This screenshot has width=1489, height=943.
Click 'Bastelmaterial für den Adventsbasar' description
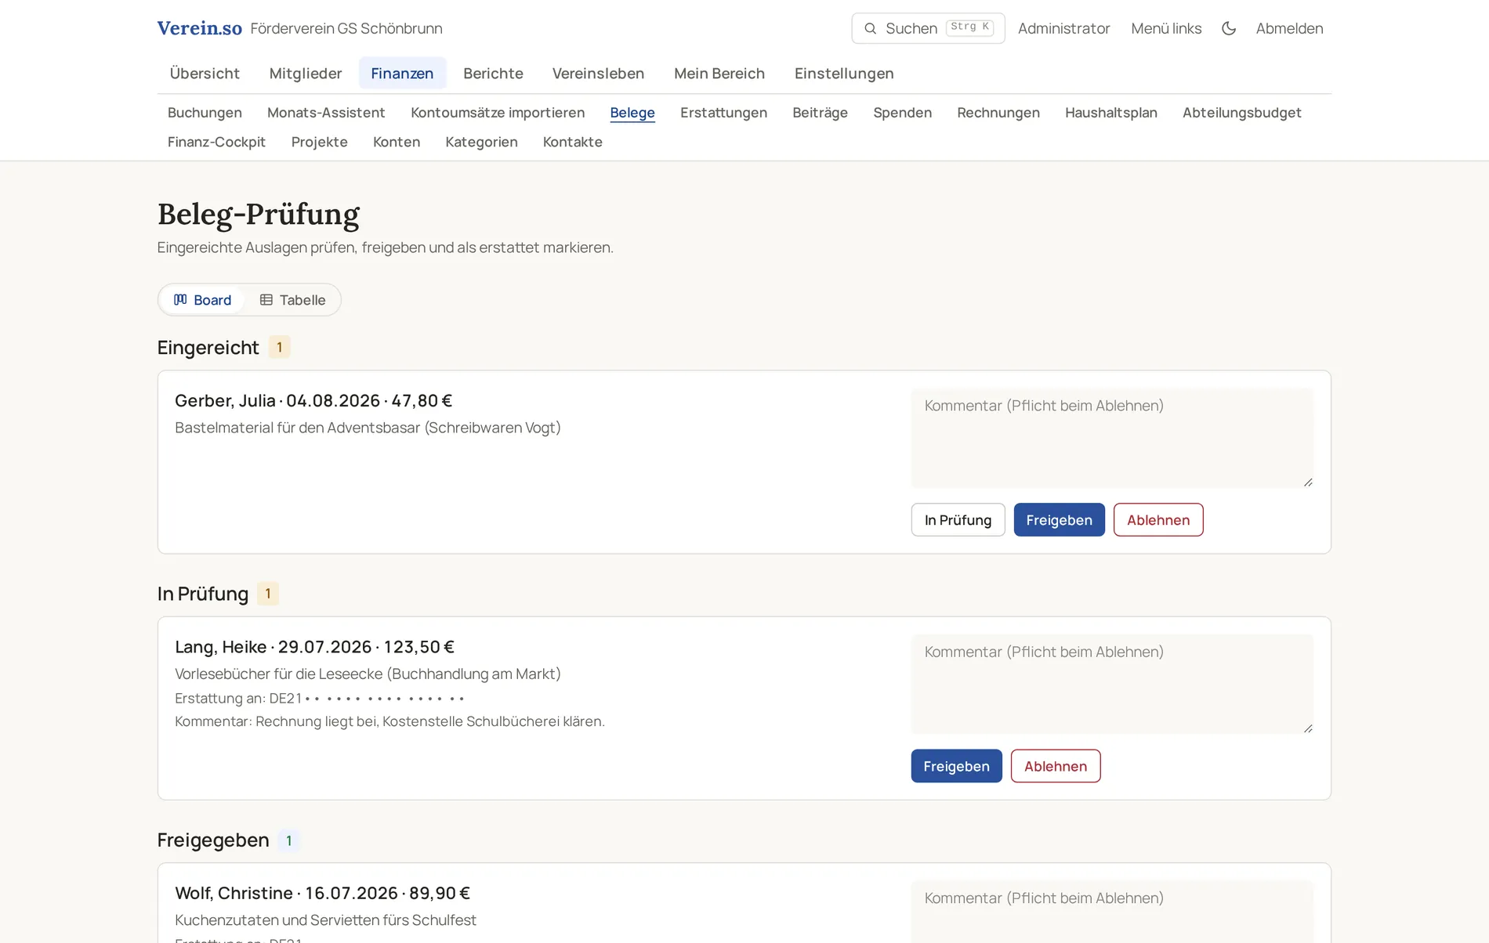[x=368, y=428]
